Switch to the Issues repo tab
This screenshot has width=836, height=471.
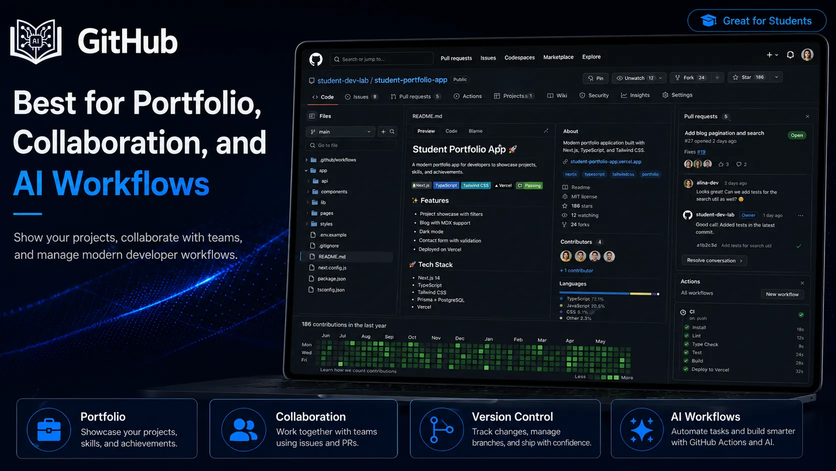click(361, 97)
